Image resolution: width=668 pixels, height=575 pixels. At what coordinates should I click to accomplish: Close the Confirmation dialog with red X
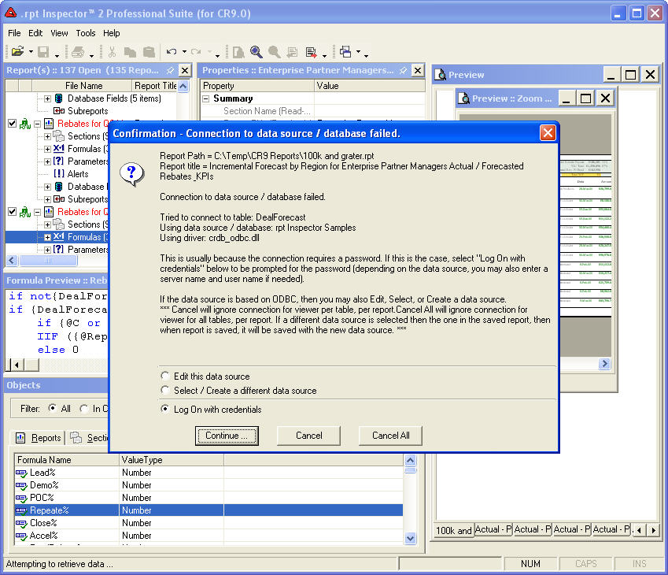click(548, 133)
